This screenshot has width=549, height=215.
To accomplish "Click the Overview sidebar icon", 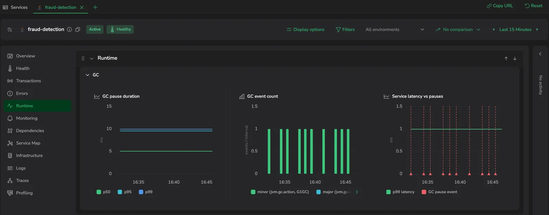I will pyautogui.click(x=10, y=56).
